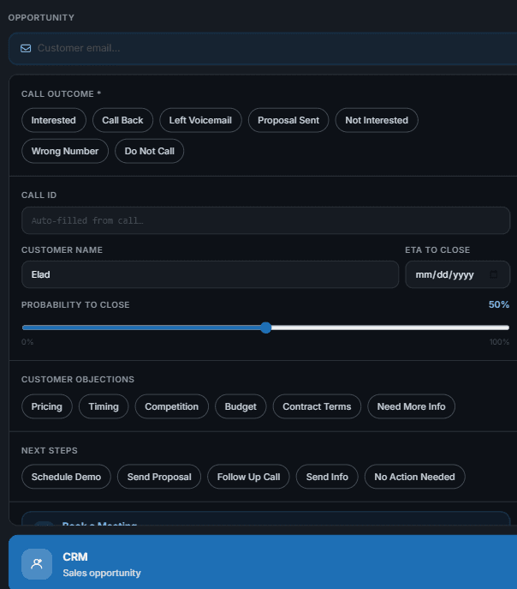Image resolution: width=517 pixels, height=589 pixels.
Task: Select Do Not Call outcome
Action: tap(149, 151)
